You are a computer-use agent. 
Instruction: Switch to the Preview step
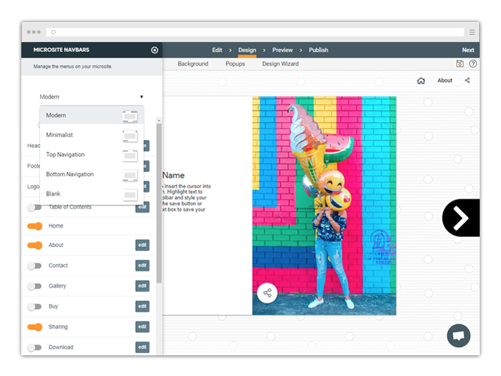pos(282,50)
